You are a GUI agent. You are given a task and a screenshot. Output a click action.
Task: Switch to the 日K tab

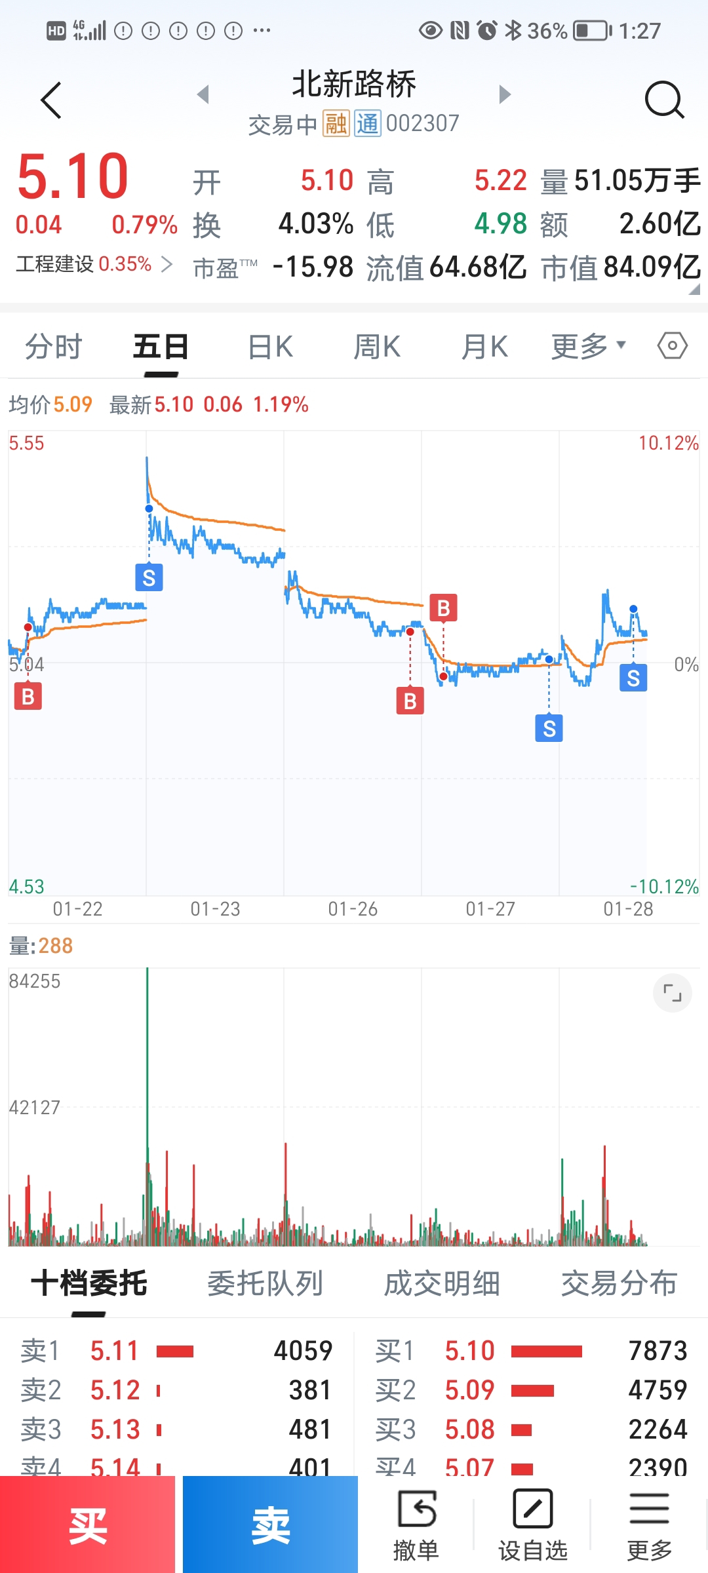[x=270, y=346]
